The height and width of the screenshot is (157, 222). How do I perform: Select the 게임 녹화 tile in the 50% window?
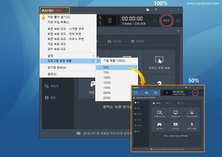click(159, 126)
